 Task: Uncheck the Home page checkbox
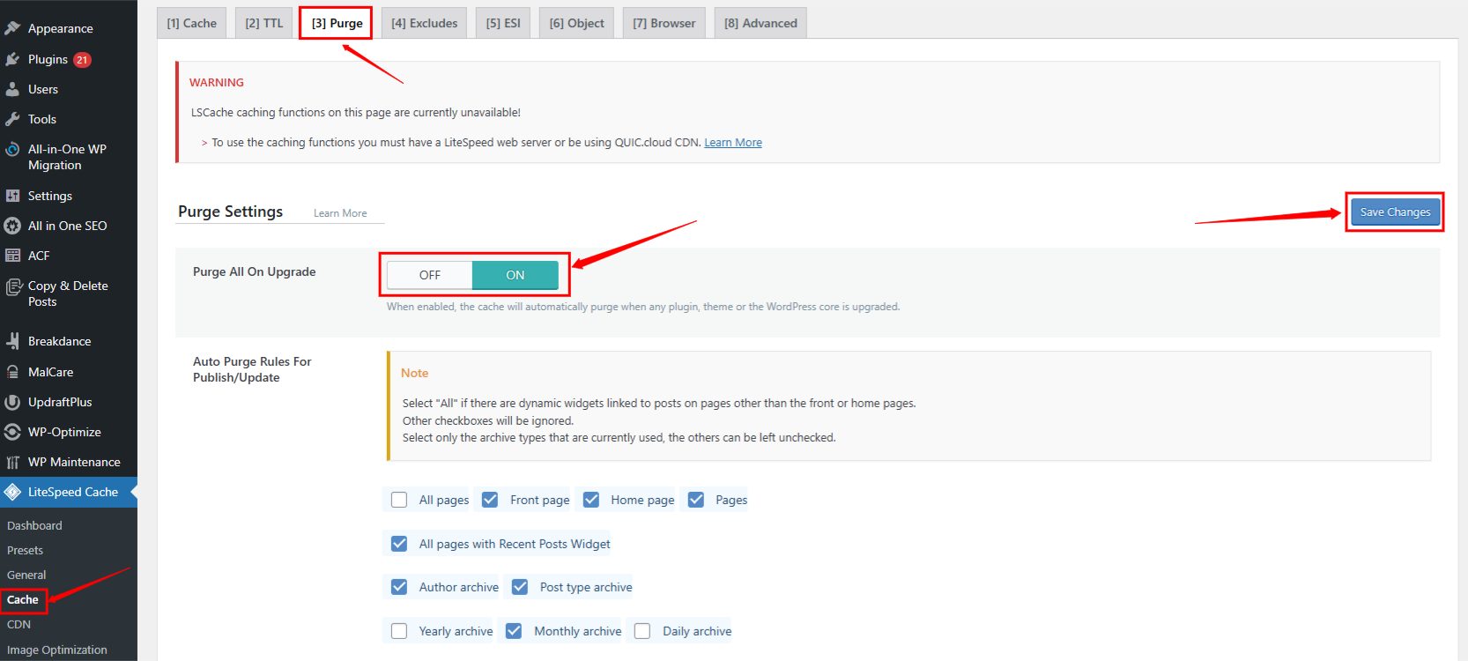click(x=591, y=500)
